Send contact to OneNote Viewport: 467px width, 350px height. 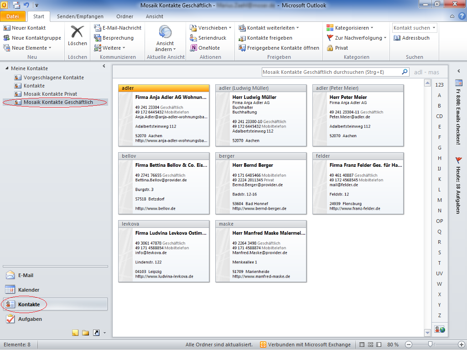[205, 47]
